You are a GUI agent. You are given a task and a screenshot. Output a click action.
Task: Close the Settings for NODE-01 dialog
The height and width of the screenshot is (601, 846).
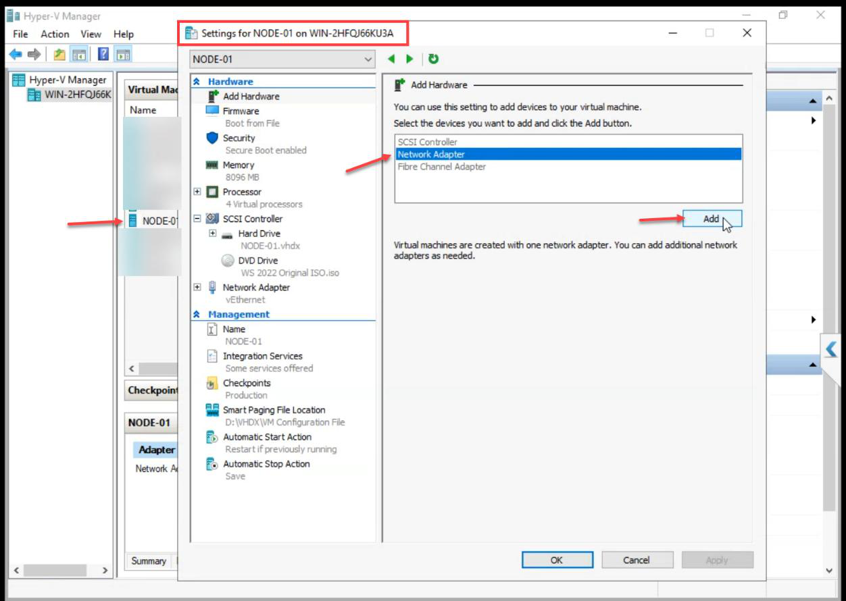[747, 33]
